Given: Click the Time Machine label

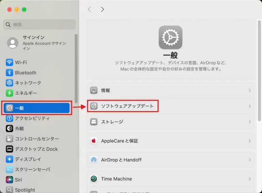Looking at the screenshot, I should pos(117,179).
